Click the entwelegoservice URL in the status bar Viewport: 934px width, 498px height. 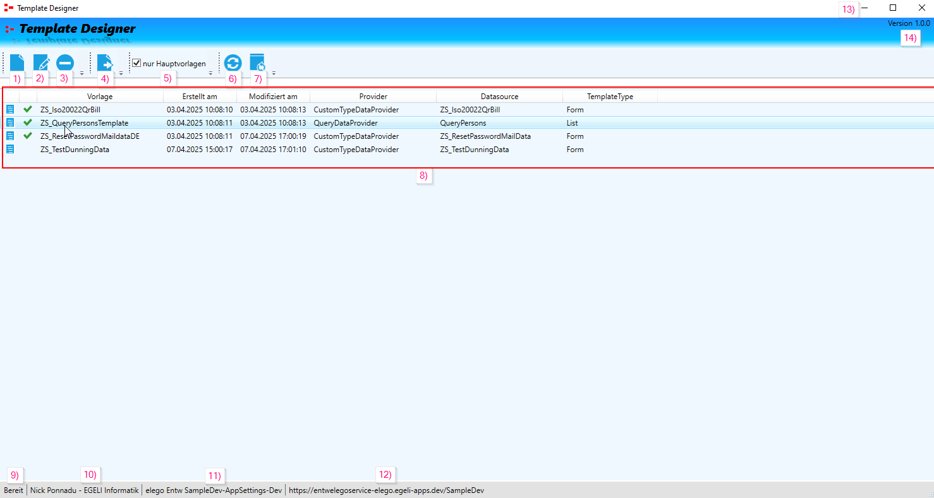(x=387, y=490)
